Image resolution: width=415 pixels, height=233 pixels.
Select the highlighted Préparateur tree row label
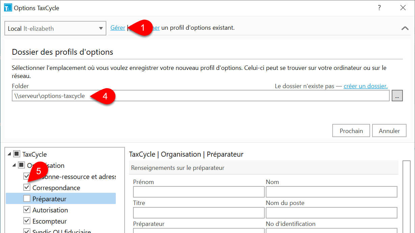coord(49,199)
